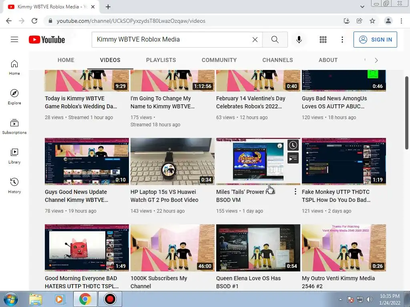Open Windows Media Player from taskbar
410x307 pixels.
pyautogui.click(x=60, y=299)
